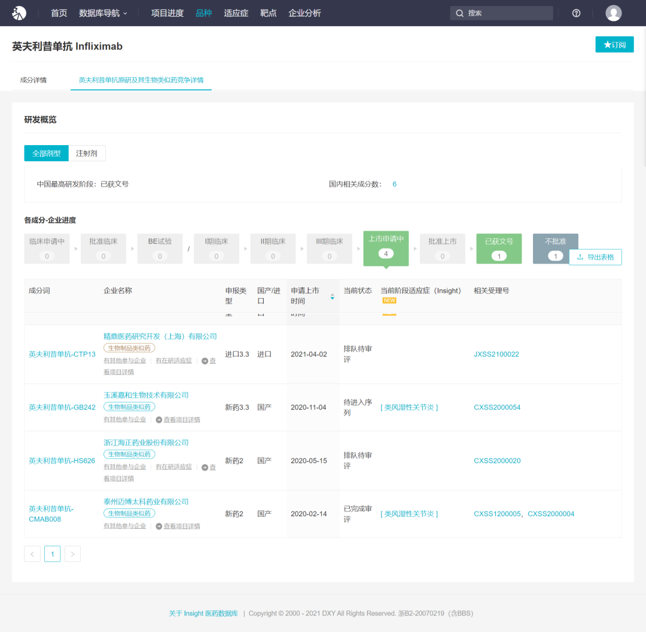Select page 1 in pagination
Screen dimensions: 646x632
[52, 554]
